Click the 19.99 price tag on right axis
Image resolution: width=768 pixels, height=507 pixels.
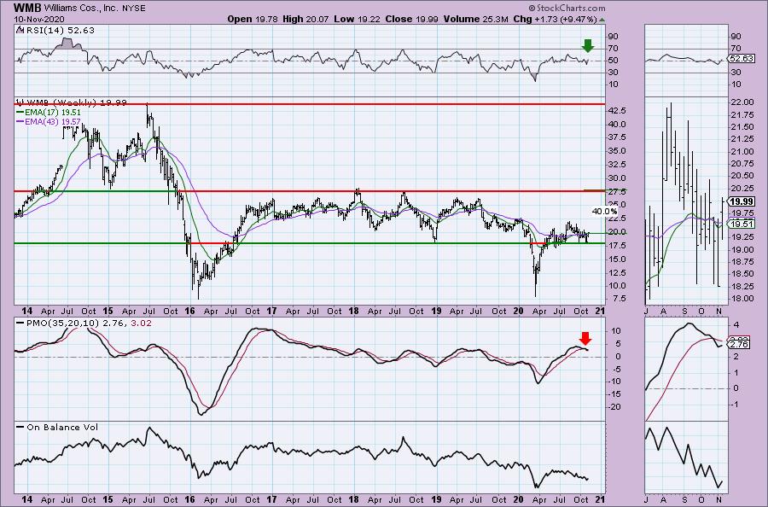pyautogui.click(x=741, y=201)
